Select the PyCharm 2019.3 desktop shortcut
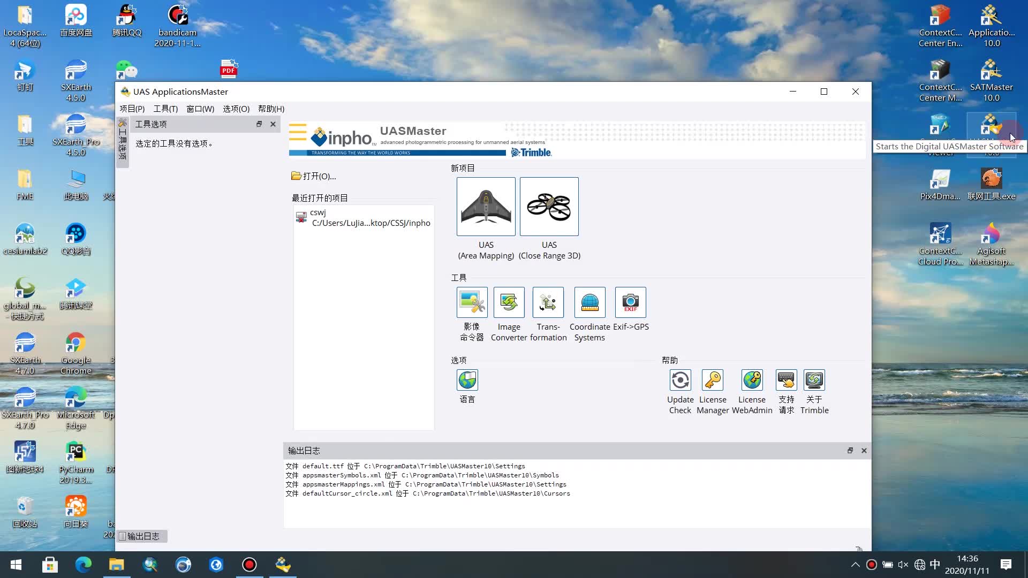Viewport: 1028px width, 578px height. 75,462
